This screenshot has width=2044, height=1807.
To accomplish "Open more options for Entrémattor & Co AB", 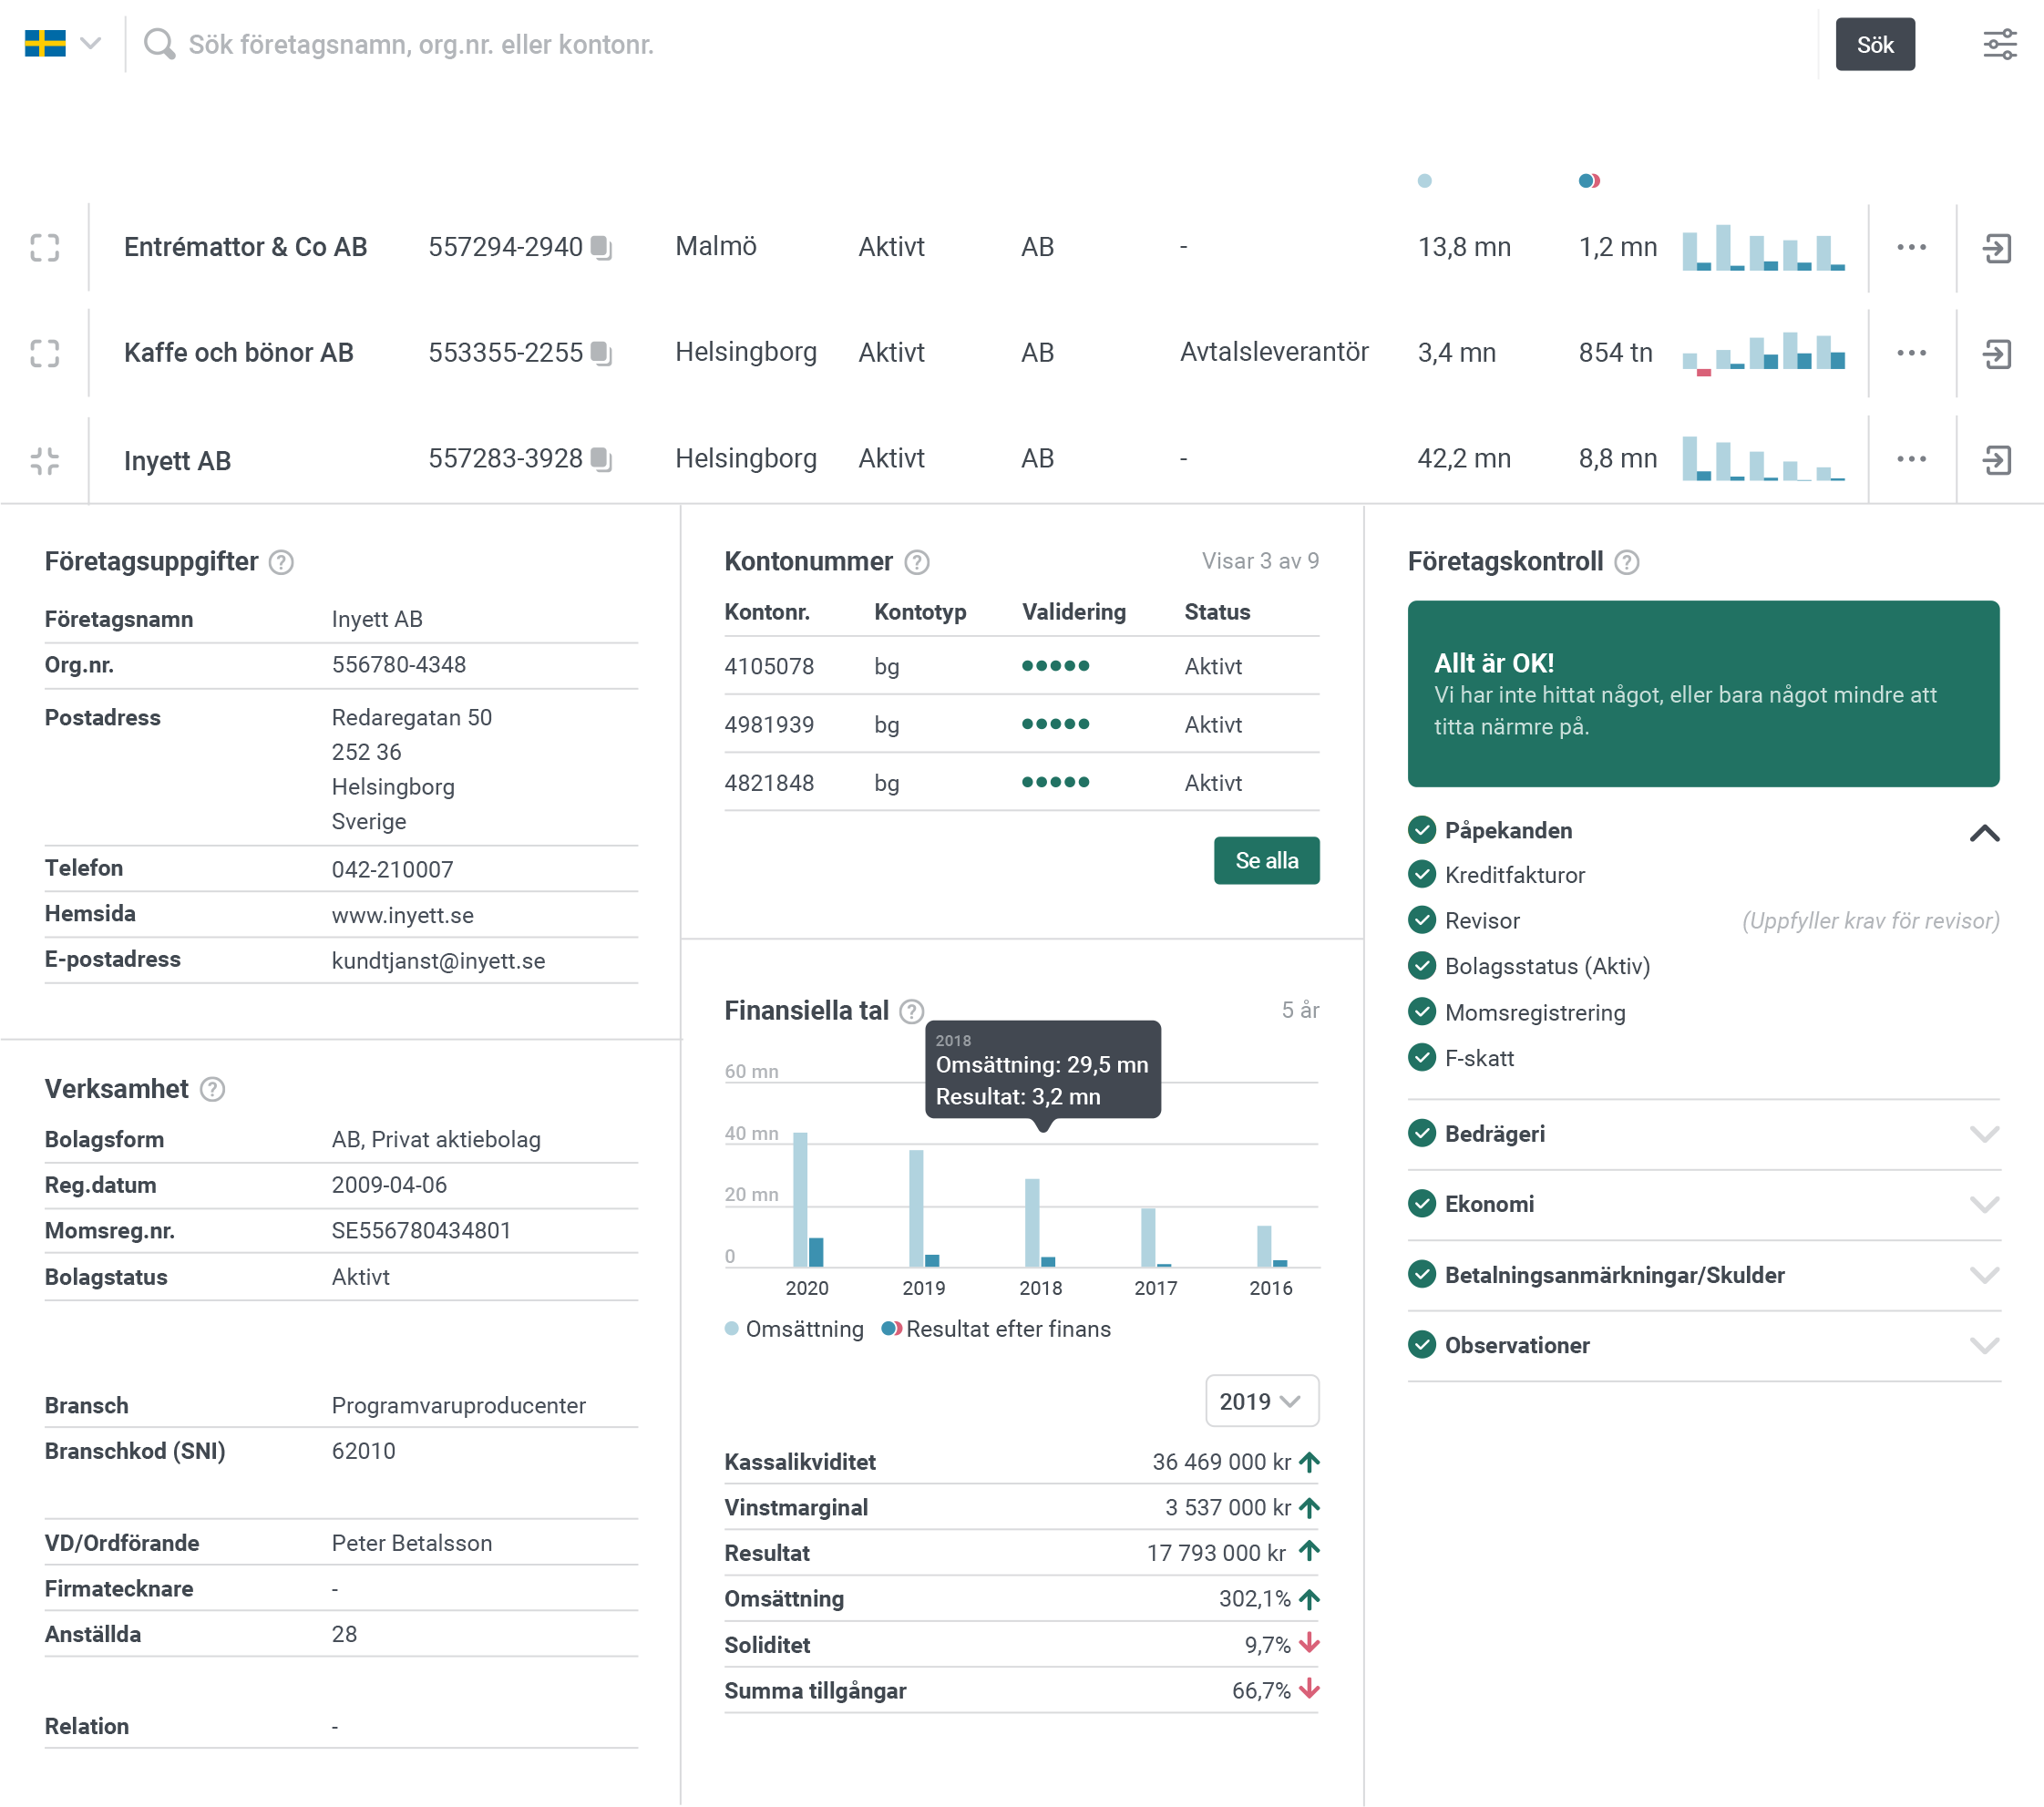I will coord(1911,247).
